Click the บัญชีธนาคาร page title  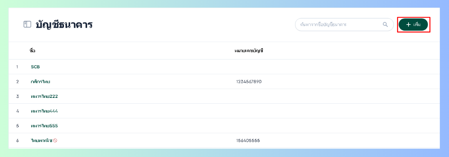[x=64, y=25]
